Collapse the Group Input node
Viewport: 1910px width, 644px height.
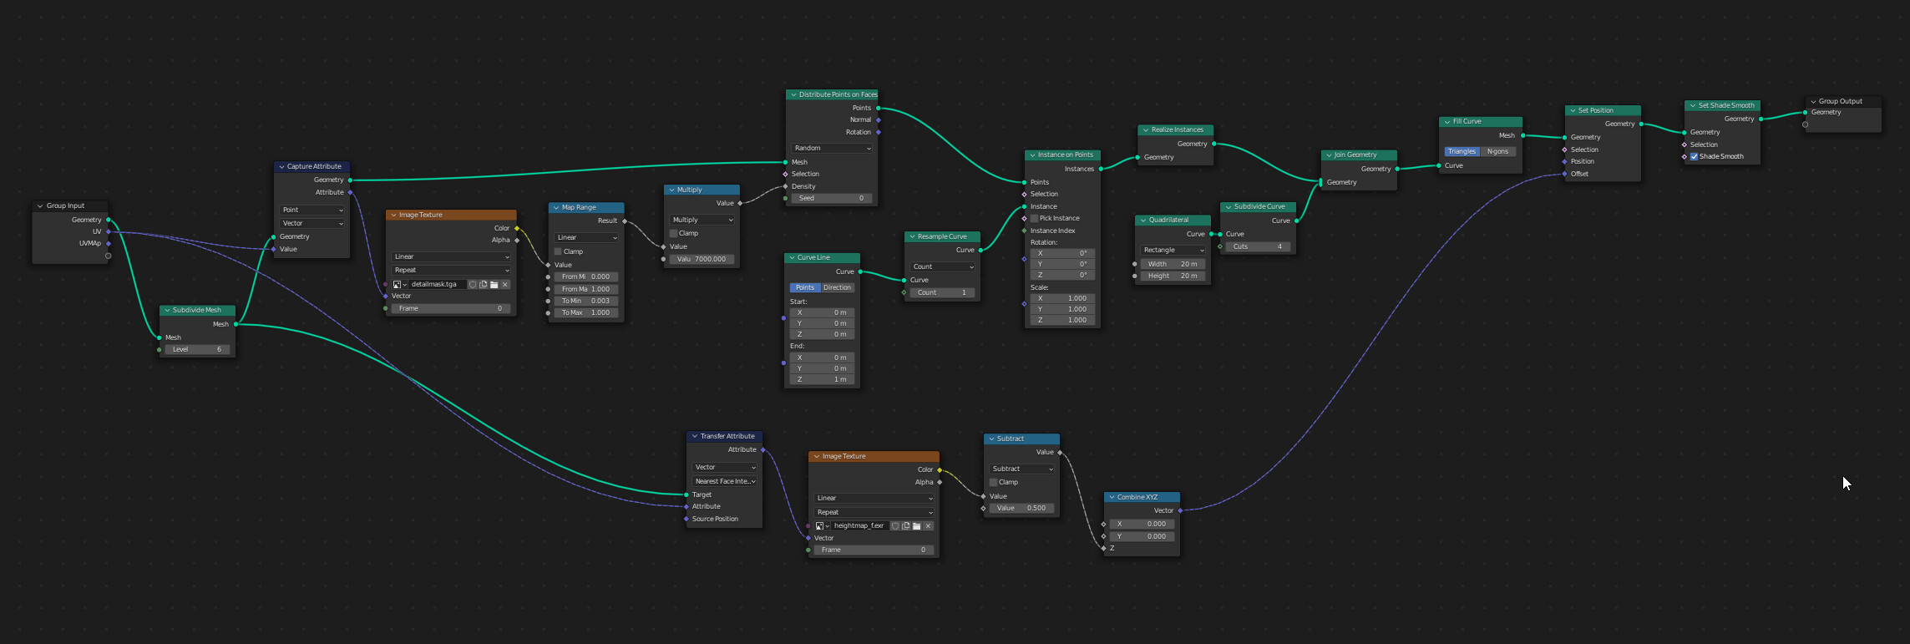[40, 205]
